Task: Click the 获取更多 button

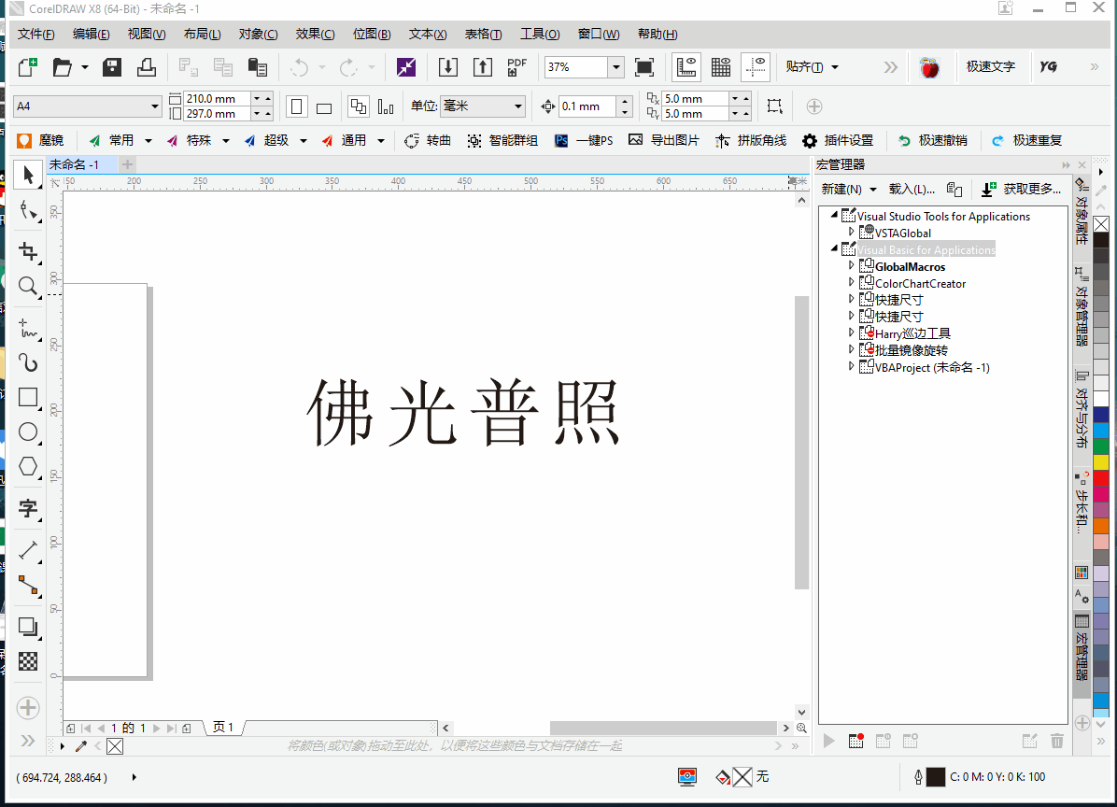Action: 1023,189
